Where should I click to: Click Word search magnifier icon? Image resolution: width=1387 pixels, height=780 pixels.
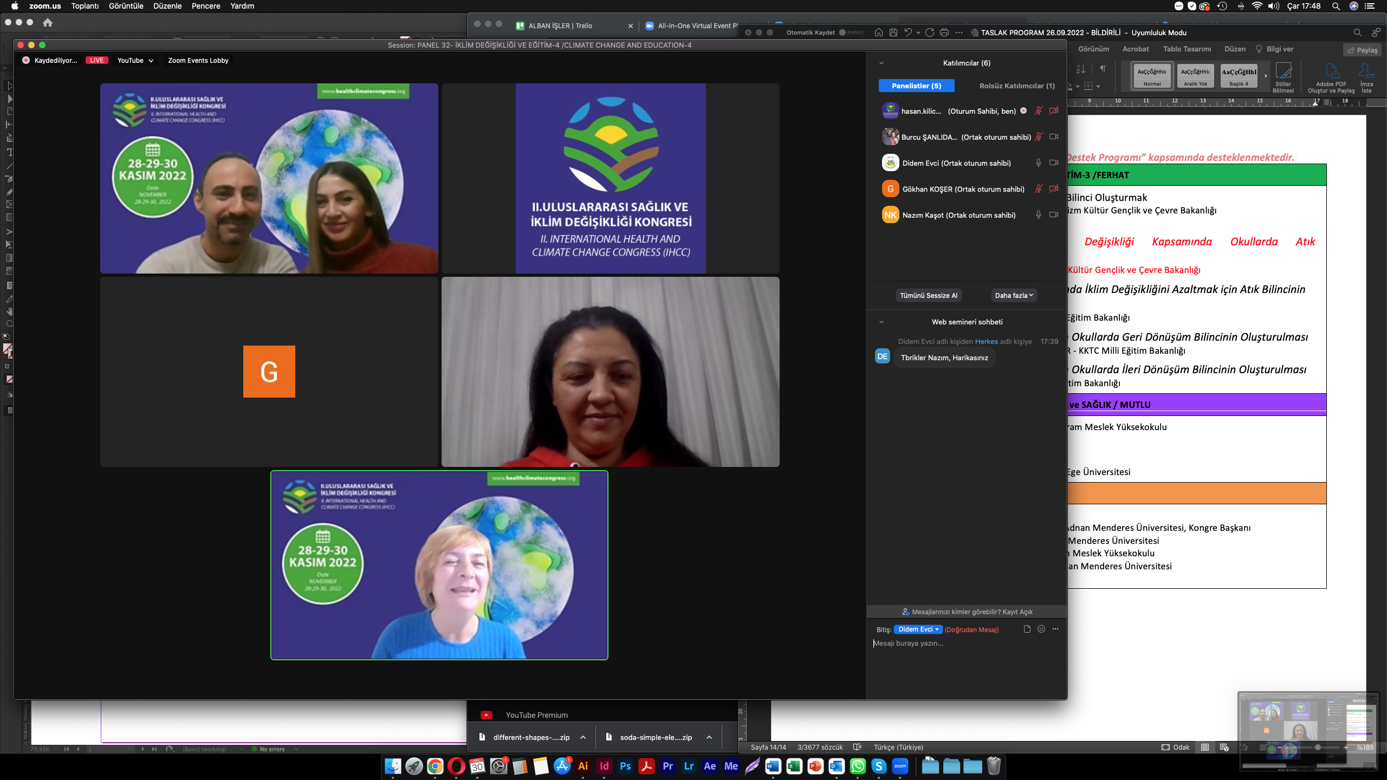coord(1357,32)
